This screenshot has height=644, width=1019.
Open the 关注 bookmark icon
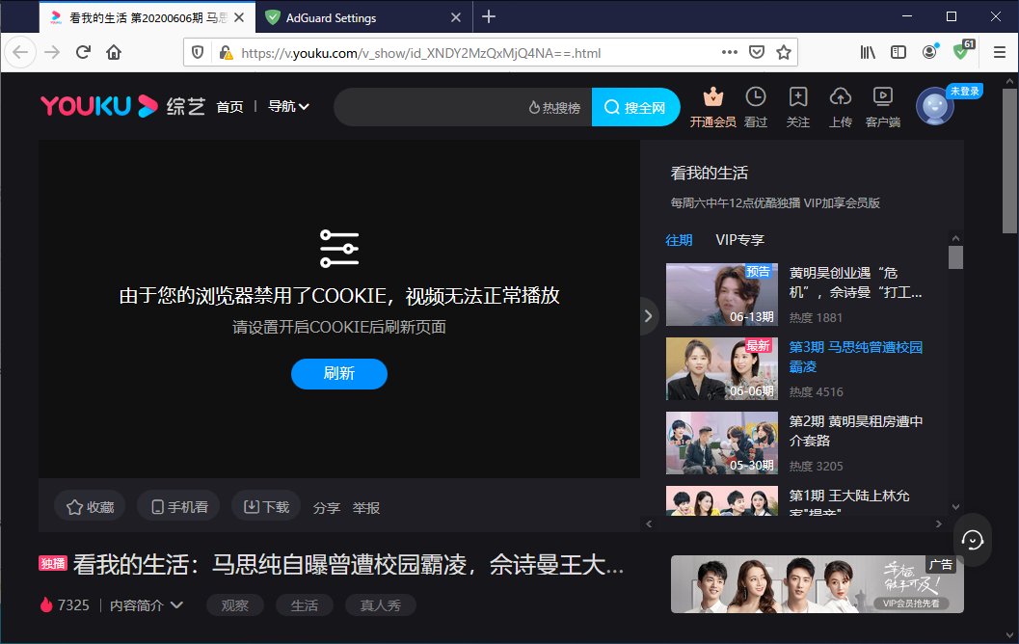click(x=797, y=97)
